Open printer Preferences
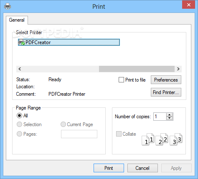 click(x=166, y=80)
